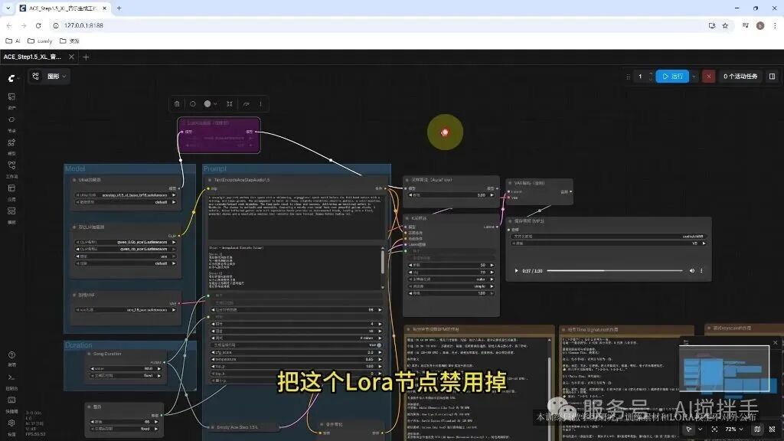Click the 运行 run button
Screen dimensions: 784x441
(672, 77)
